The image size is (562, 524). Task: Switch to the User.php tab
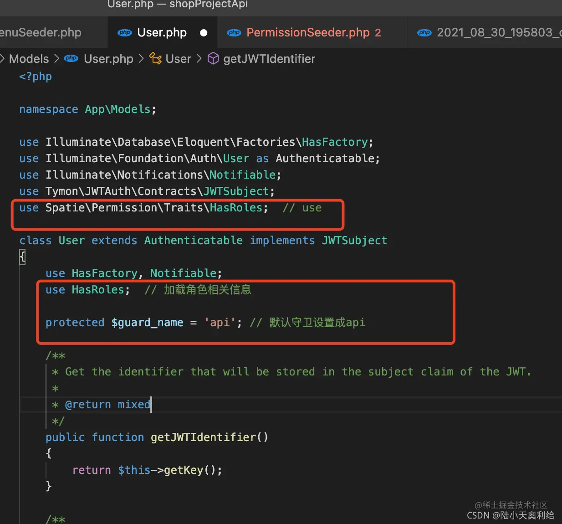click(162, 33)
